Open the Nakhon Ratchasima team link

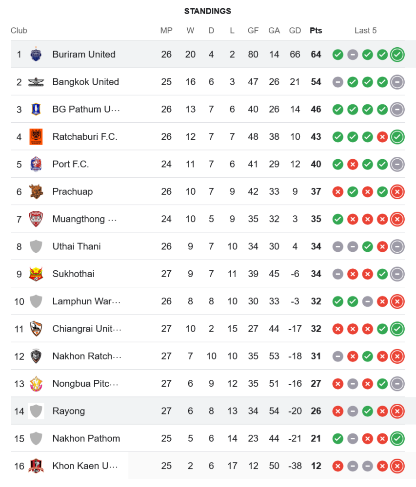click(86, 356)
